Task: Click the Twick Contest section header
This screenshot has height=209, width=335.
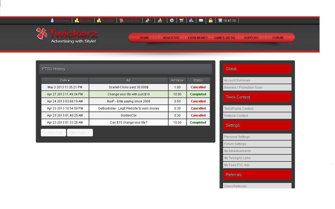Action: coord(257,97)
